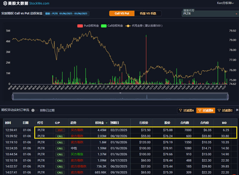Screen dimensions: 239x175
Task: Click the 中性 trend cell
Action: (74, 148)
